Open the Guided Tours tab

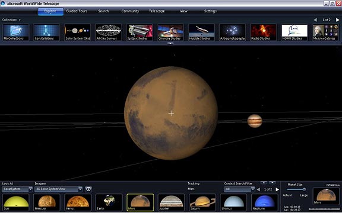(x=77, y=11)
